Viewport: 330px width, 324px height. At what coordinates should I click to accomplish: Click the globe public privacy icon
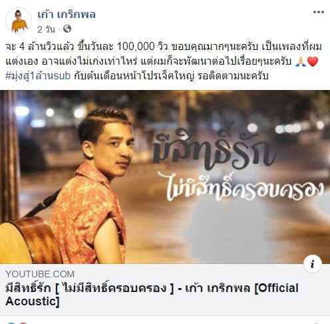click(67, 29)
